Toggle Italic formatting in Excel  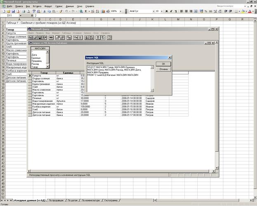(171, 11)
